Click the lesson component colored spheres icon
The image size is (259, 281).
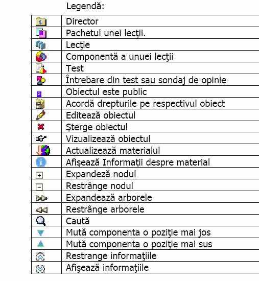[x=41, y=57]
